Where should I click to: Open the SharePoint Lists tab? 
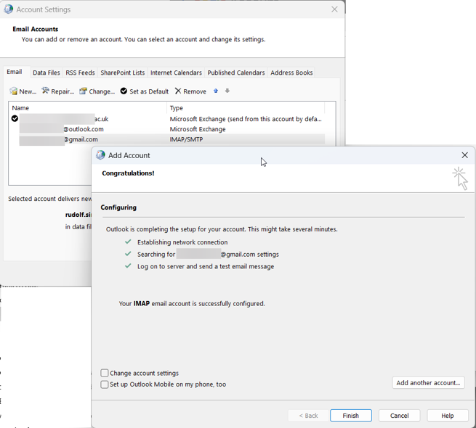[x=123, y=73]
